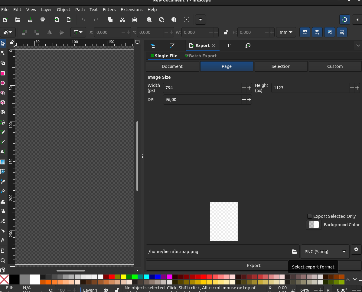Open the Extensions menu

[131, 9]
